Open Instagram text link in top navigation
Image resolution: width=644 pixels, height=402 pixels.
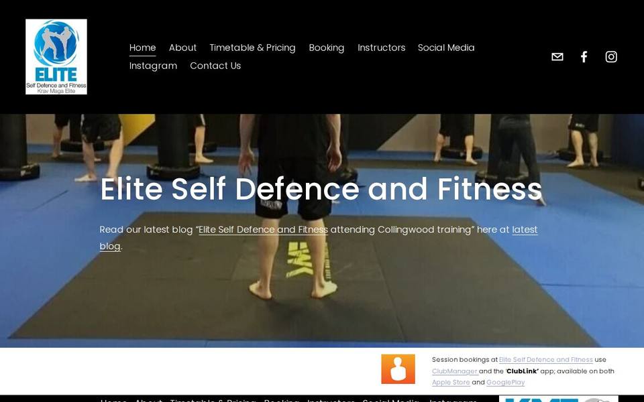pyautogui.click(x=153, y=66)
